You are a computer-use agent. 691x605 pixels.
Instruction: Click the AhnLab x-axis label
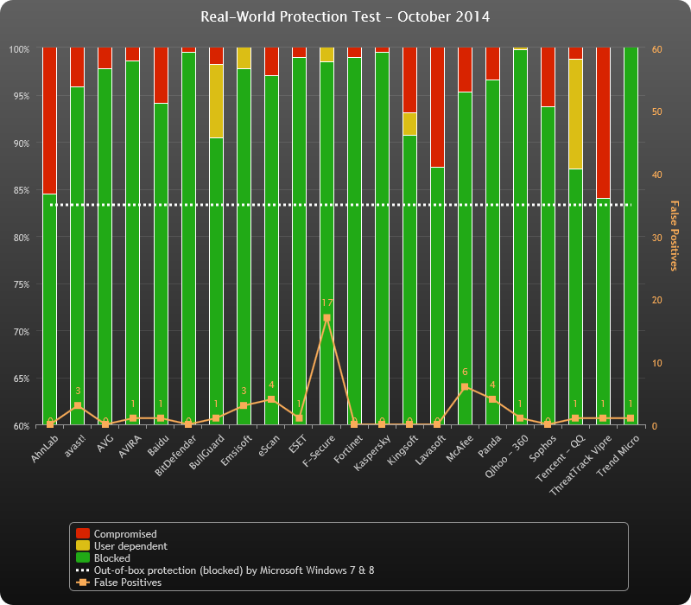pyautogui.click(x=44, y=449)
